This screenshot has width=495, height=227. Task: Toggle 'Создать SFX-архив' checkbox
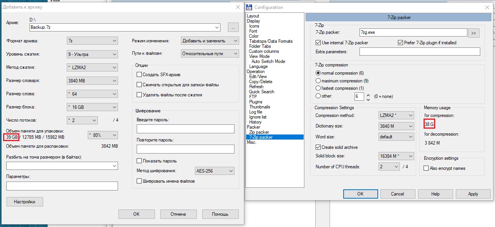tap(139, 75)
